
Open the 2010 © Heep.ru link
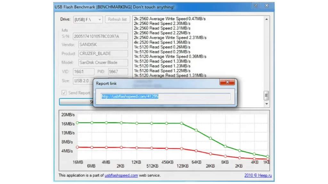258,175
